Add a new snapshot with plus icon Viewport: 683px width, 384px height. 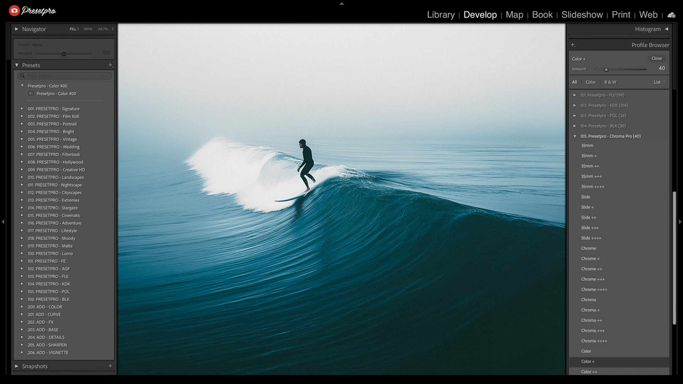(110, 366)
